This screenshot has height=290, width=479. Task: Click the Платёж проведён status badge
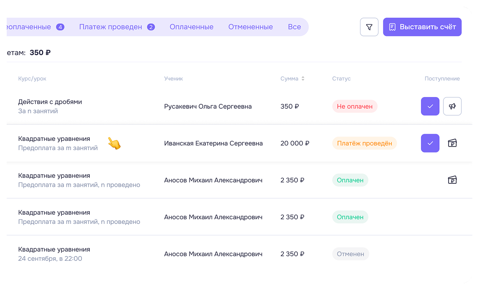tap(364, 143)
